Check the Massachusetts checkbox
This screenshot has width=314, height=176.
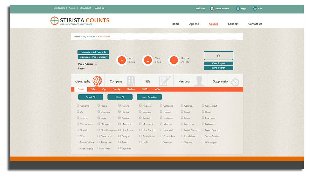pyautogui.click(x=78, y=124)
